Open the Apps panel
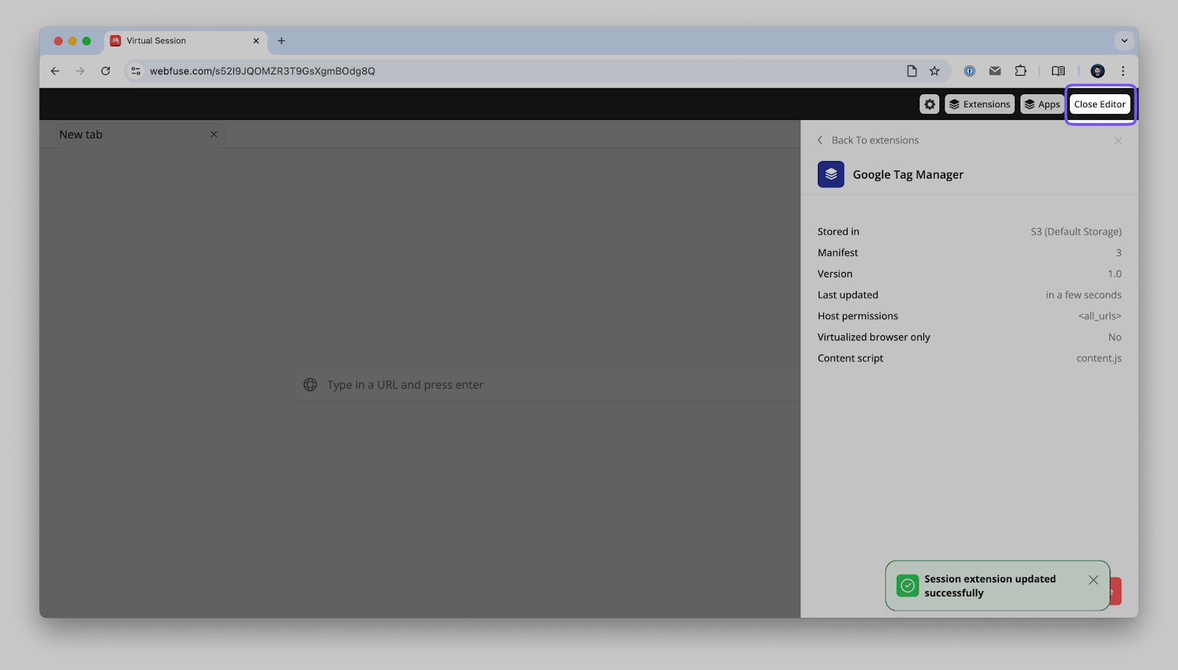The width and height of the screenshot is (1178, 670). [x=1042, y=104]
